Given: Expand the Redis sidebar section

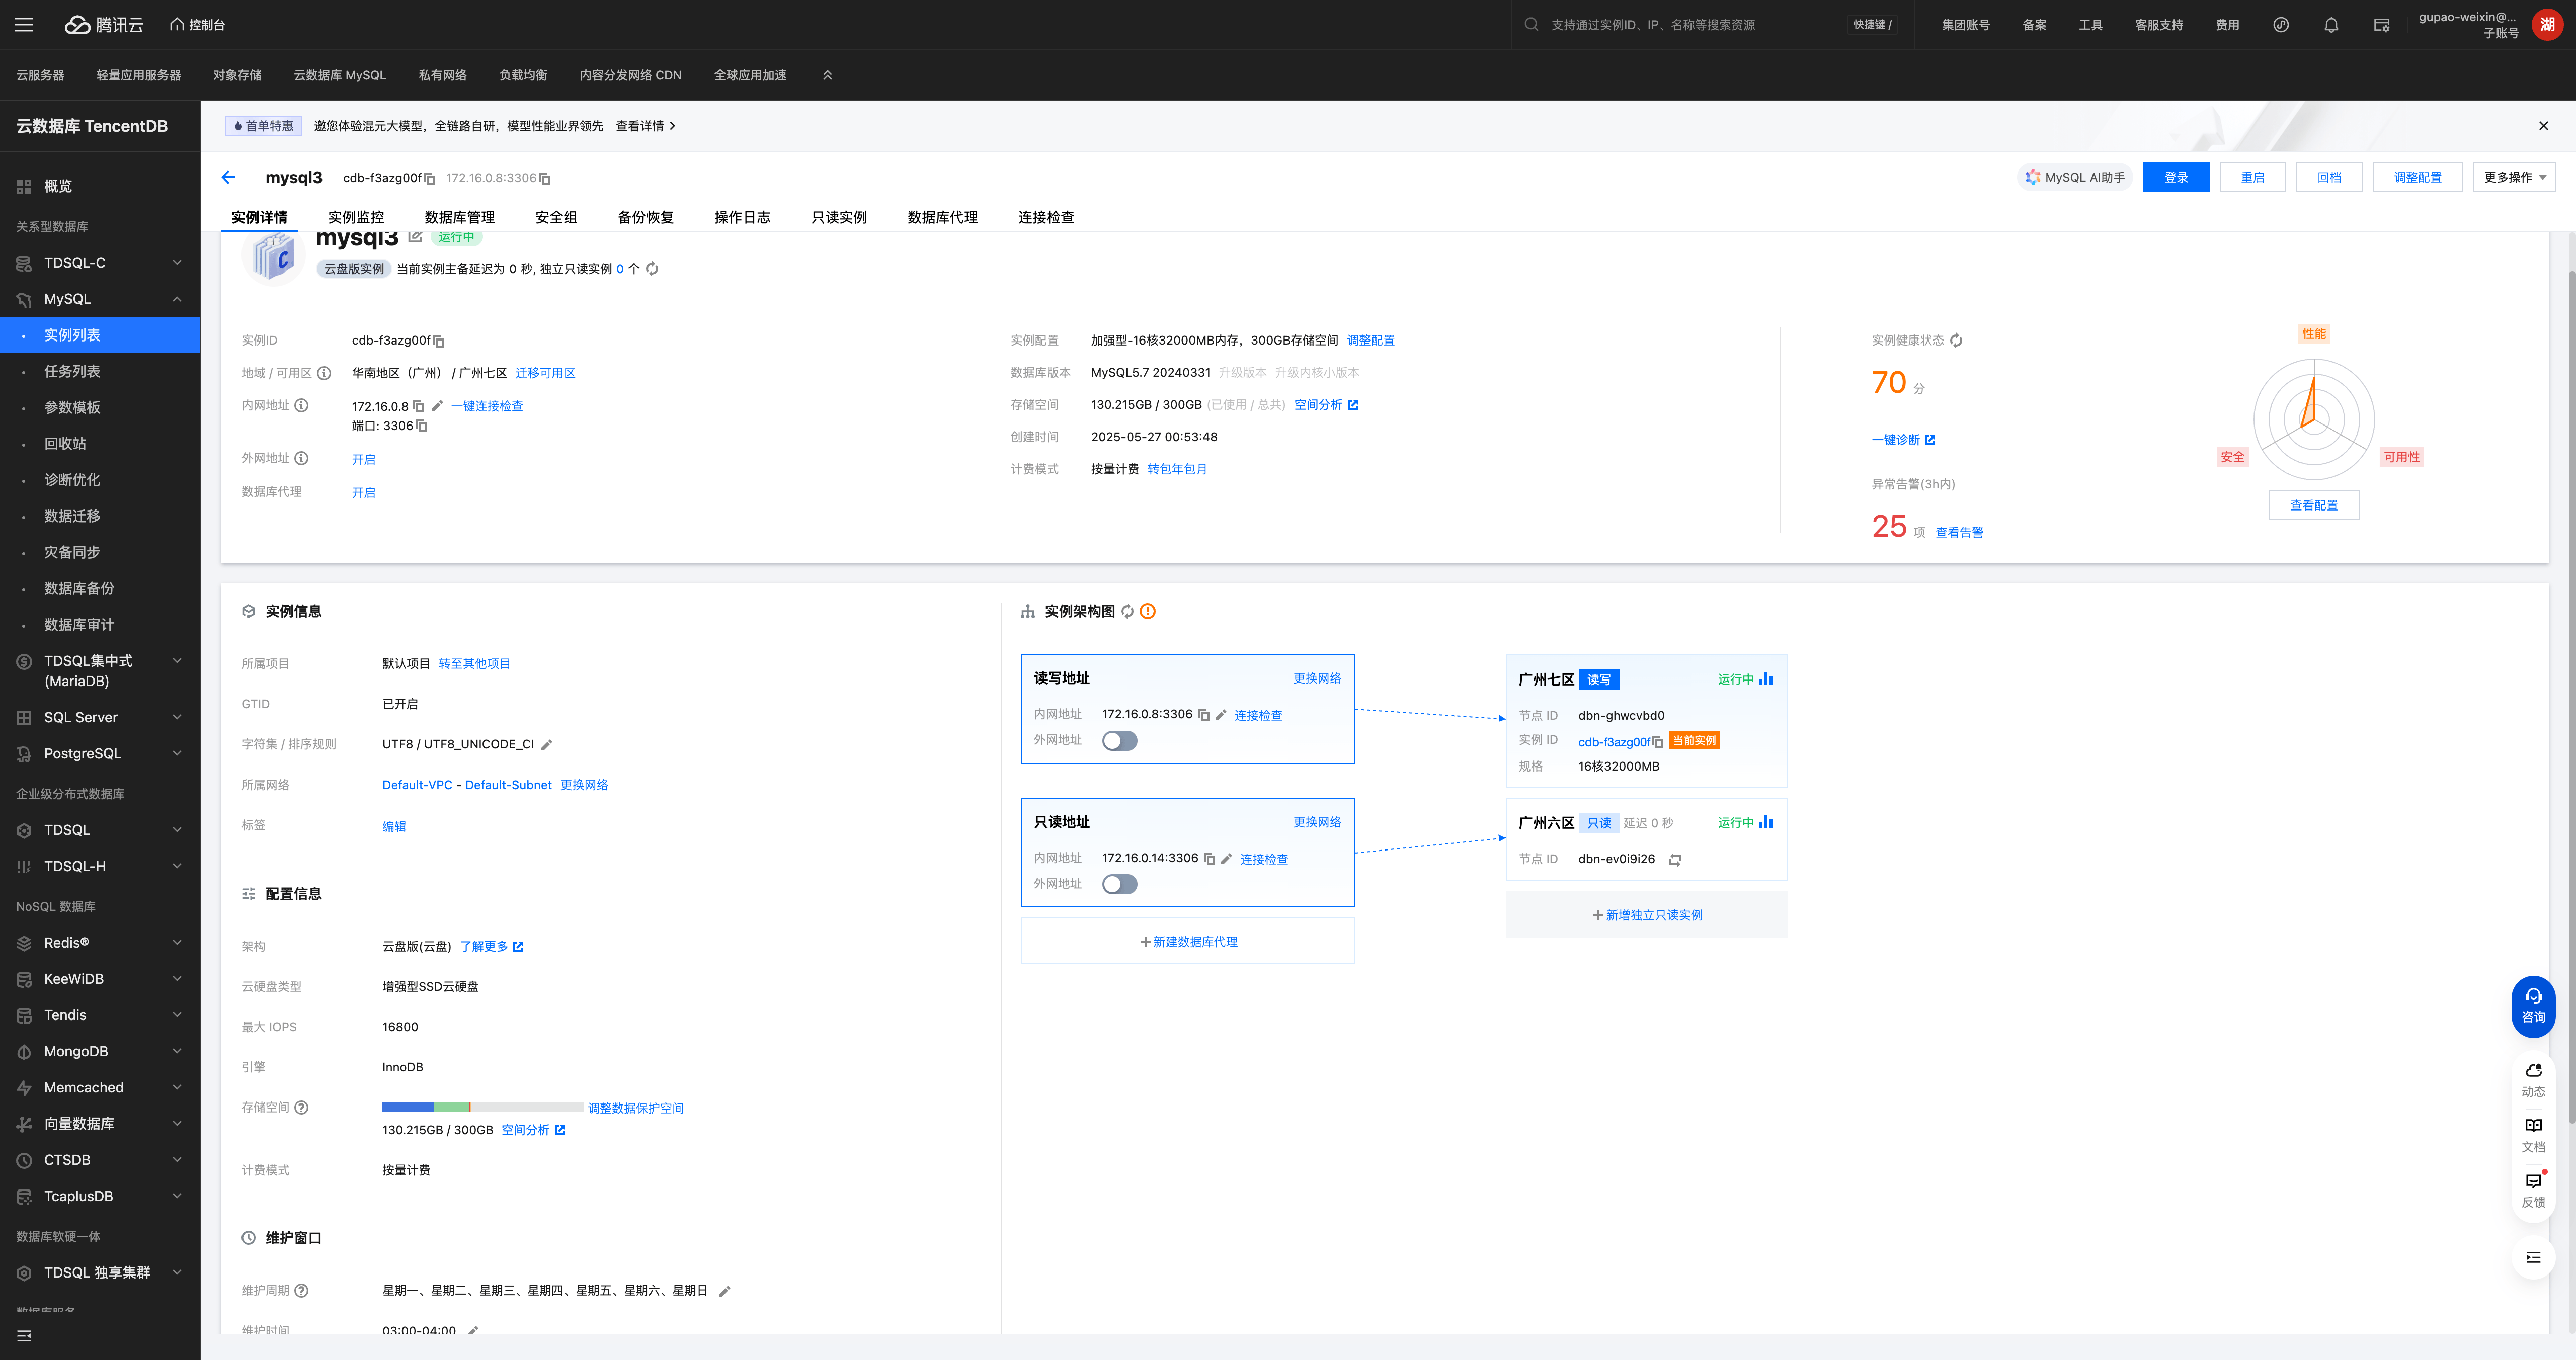Looking at the screenshot, I should pos(100,943).
